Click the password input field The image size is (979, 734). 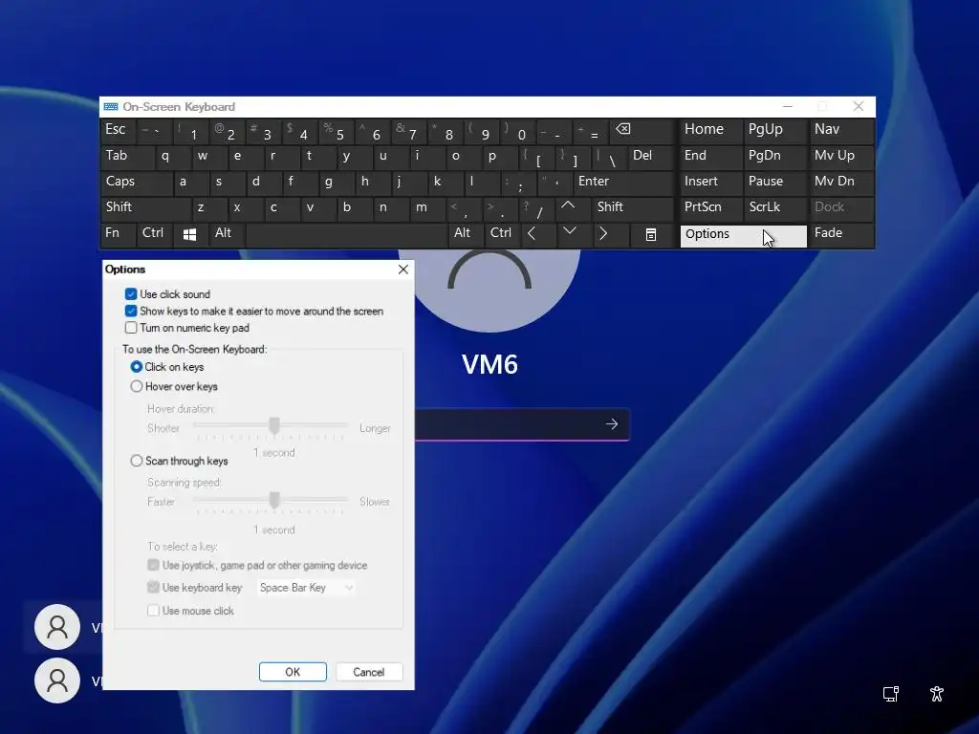click(x=522, y=424)
